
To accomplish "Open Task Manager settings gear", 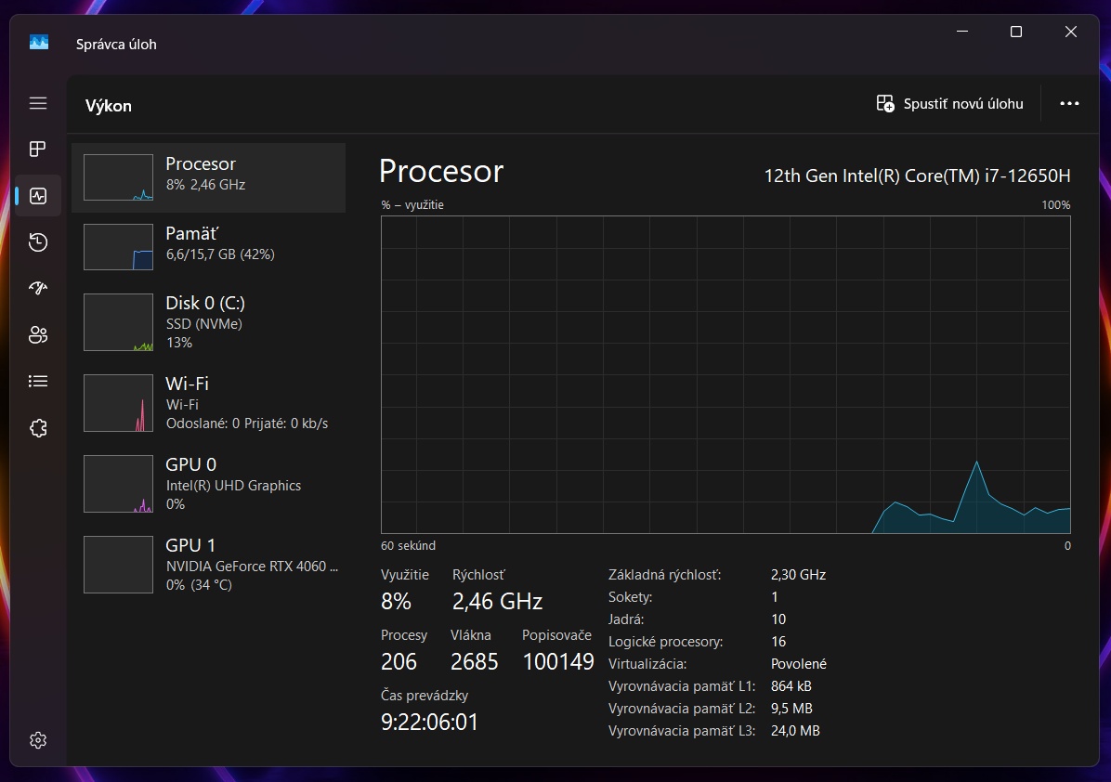I will click(38, 740).
